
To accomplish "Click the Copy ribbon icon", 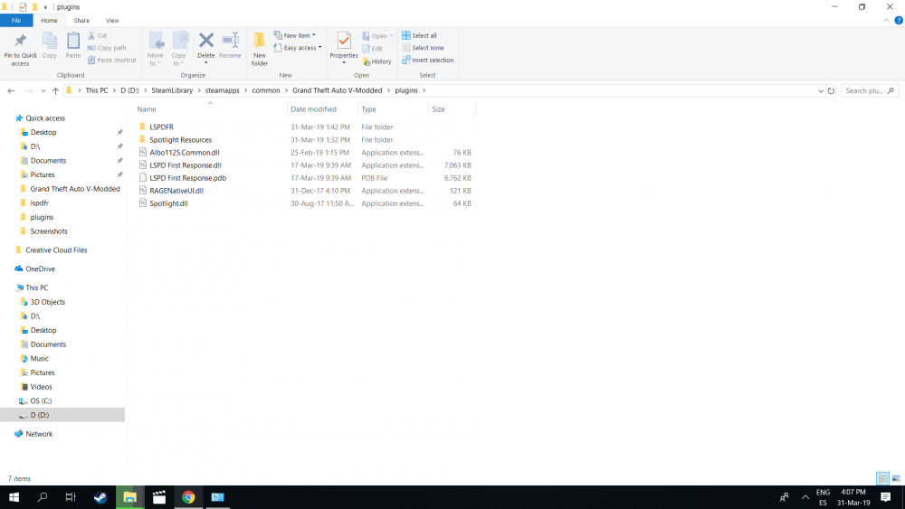I will tap(50, 41).
